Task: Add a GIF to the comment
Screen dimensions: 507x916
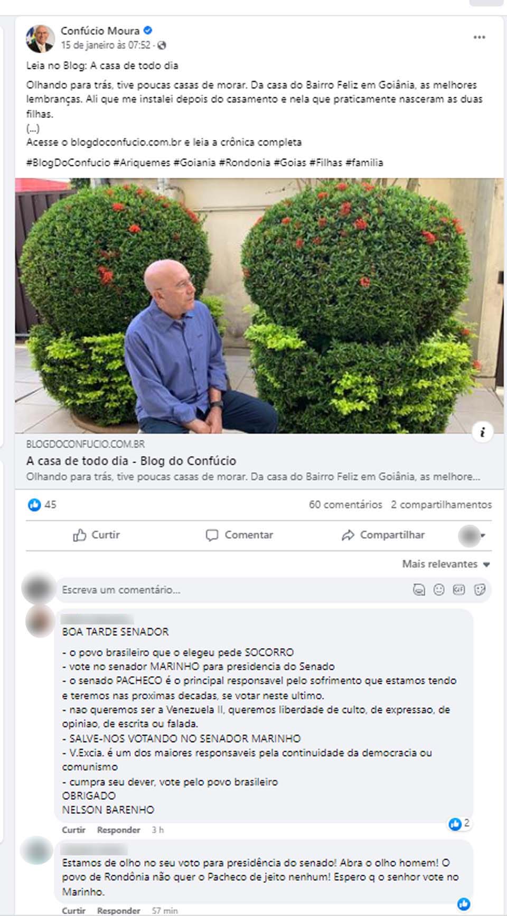Action: [459, 590]
